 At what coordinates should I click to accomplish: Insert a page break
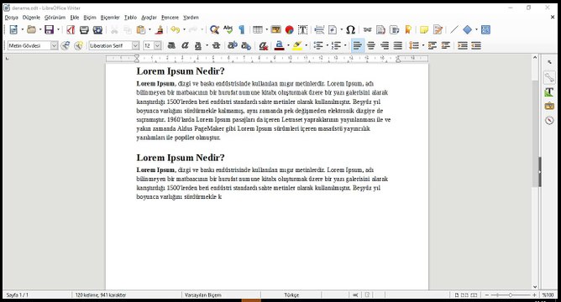point(319,29)
